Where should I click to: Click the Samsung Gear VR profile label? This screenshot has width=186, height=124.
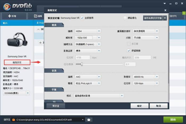17,56
